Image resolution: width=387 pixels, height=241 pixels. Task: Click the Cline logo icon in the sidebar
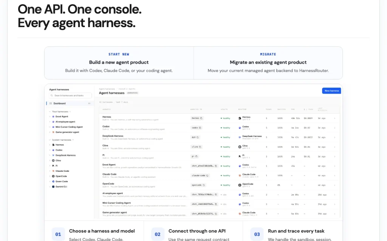[x=53, y=160]
